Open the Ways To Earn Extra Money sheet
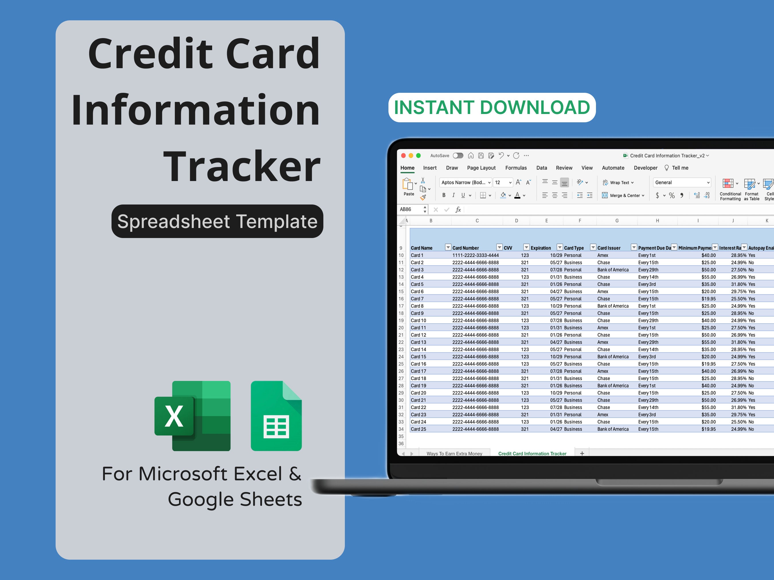The image size is (774, 580). tap(454, 453)
